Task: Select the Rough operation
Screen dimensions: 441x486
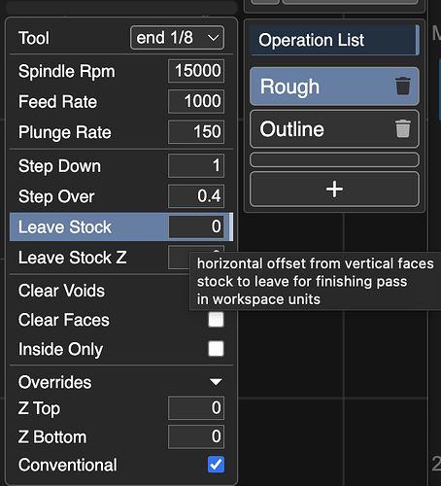Action: 334,87
